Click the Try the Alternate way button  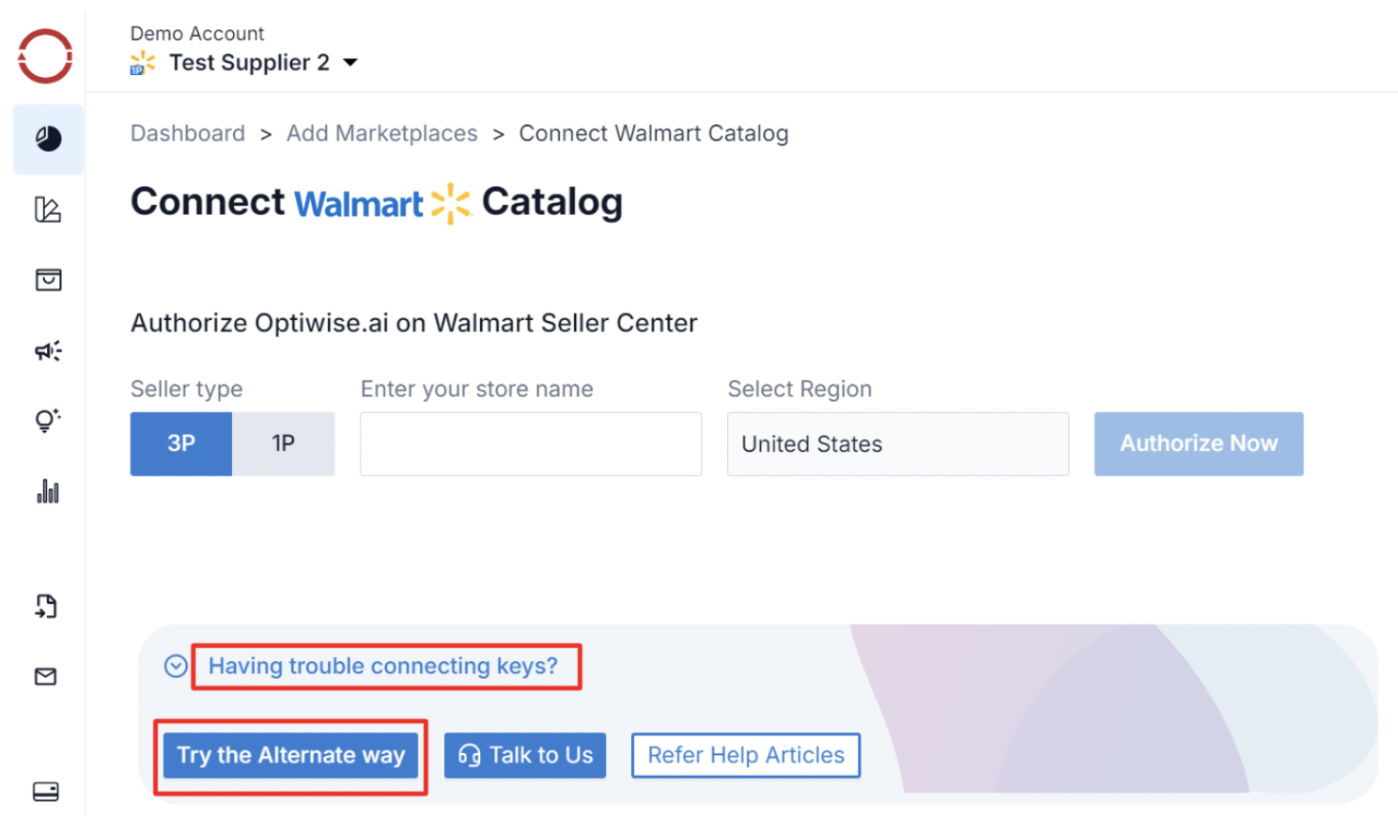pos(290,756)
